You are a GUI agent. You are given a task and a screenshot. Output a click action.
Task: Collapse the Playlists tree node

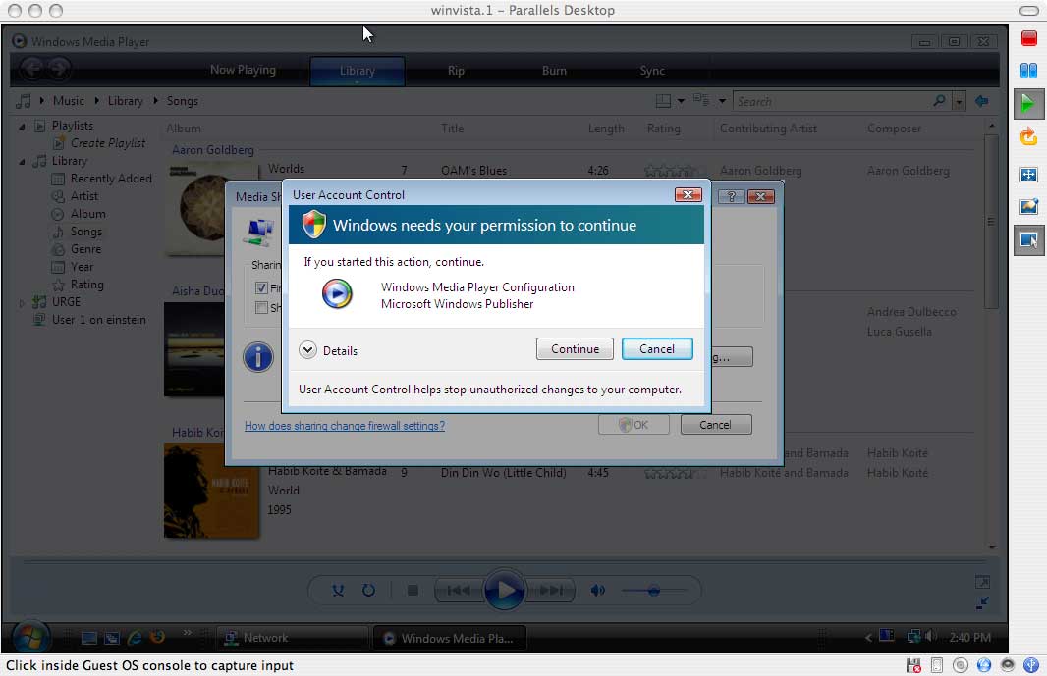click(x=22, y=126)
